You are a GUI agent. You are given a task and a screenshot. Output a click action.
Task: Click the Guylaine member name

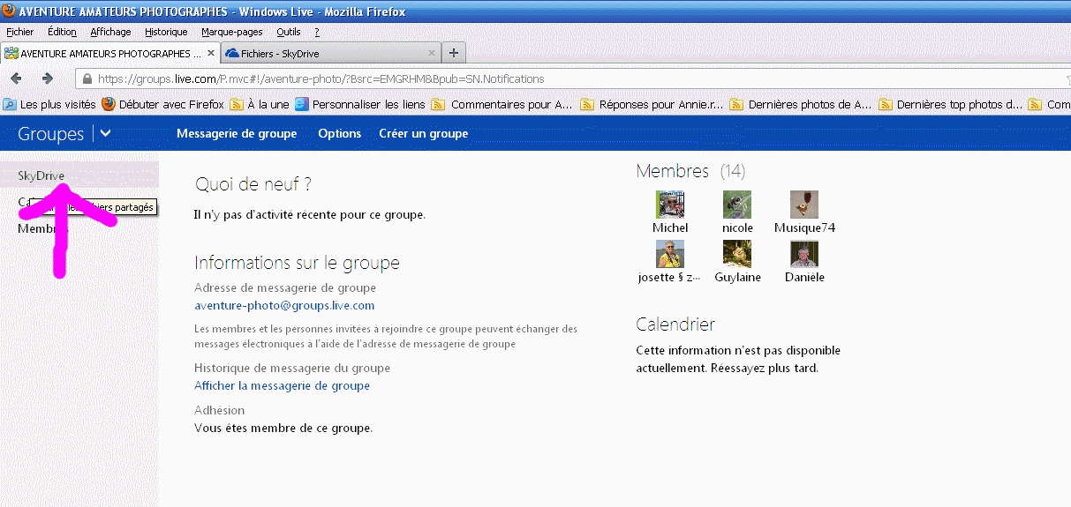click(737, 277)
